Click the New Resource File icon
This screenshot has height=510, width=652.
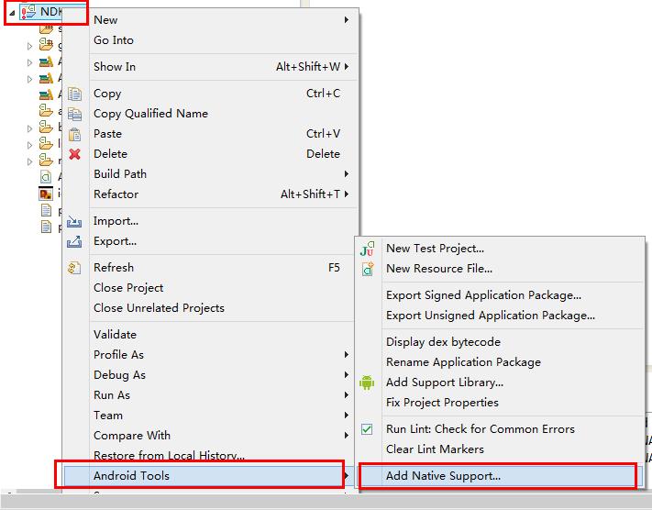(367, 269)
